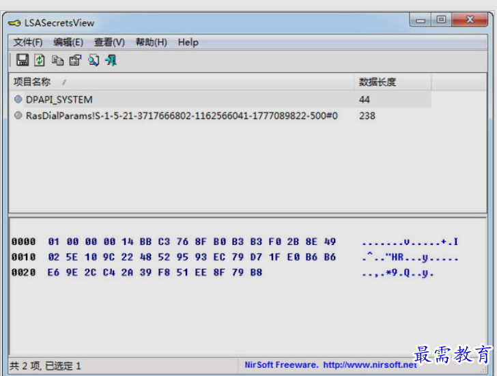Viewport: 497px width, 376px height.
Task: Sort by the 项目名称 column header
Action: pos(182,82)
